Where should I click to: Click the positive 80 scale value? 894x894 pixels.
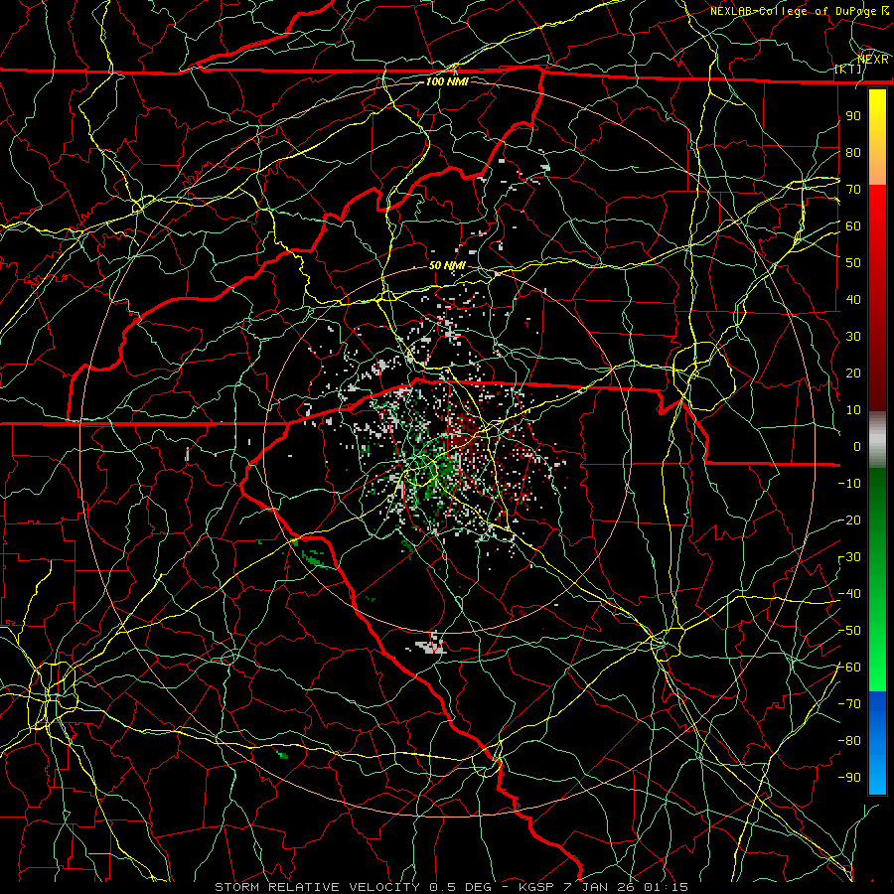[x=853, y=152]
